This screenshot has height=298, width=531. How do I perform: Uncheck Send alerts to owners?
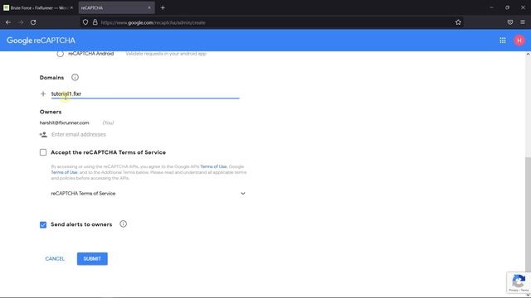[x=43, y=224]
